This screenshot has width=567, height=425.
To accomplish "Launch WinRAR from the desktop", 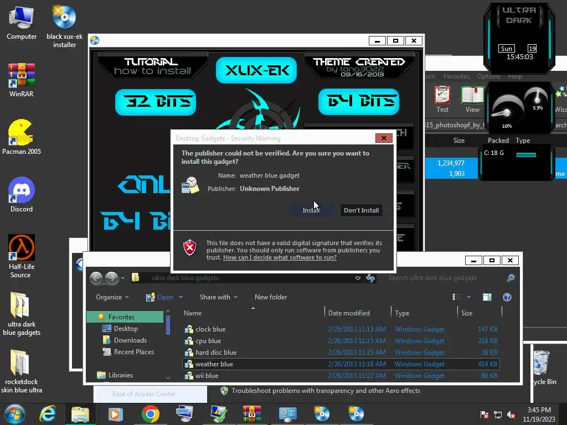I will pyautogui.click(x=22, y=80).
